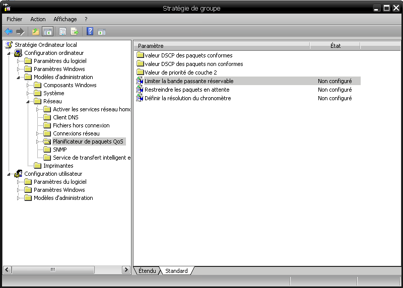Select Fichiers hors connexion in the tree
Image resolution: width=403 pixels, height=288 pixels.
(81, 125)
